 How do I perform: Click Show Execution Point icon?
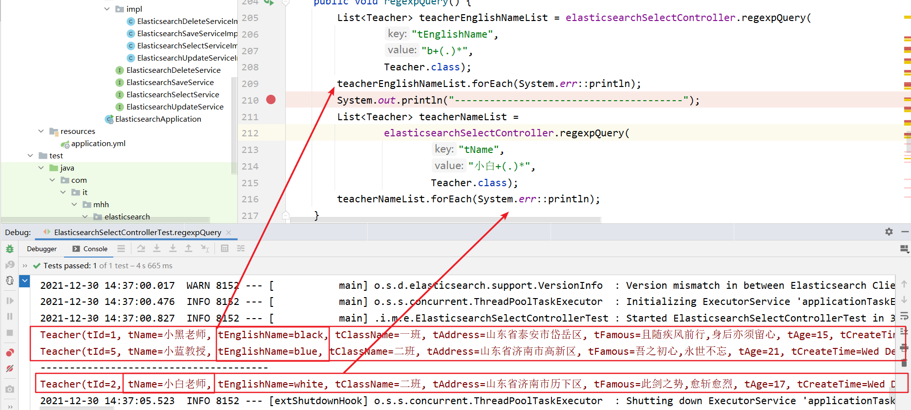pos(121,249)
